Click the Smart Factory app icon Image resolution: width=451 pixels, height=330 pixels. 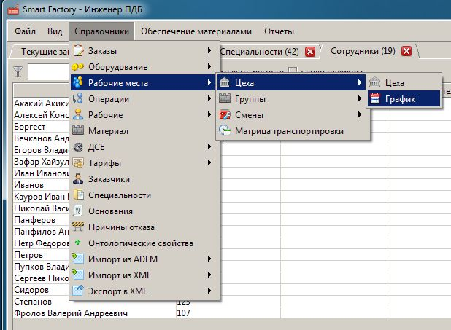click(13, 9)
